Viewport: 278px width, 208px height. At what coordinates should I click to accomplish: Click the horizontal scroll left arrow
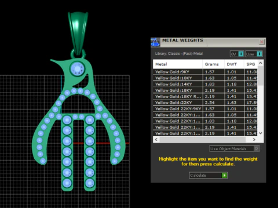pos(156,139)
